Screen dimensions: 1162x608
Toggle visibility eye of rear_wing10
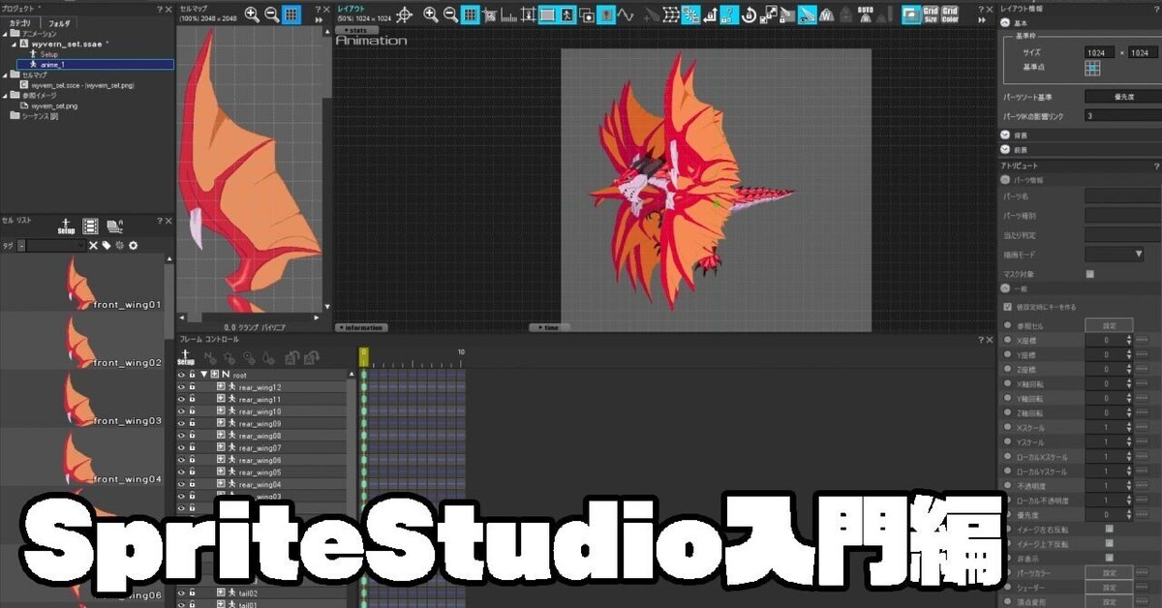coord(181,411)
